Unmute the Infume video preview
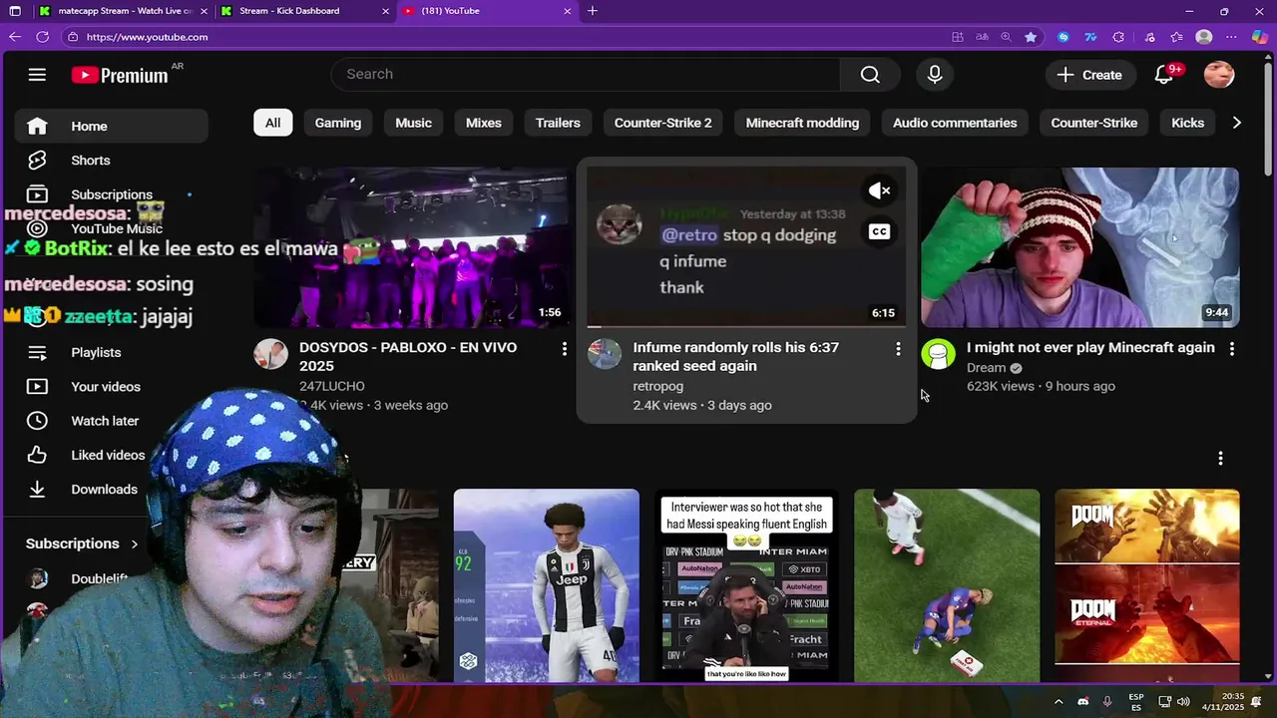 (x=879, y=190)
